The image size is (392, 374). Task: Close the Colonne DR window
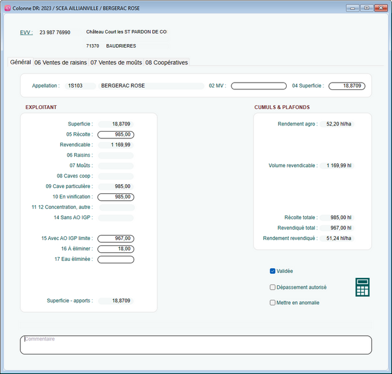point(381,8)
